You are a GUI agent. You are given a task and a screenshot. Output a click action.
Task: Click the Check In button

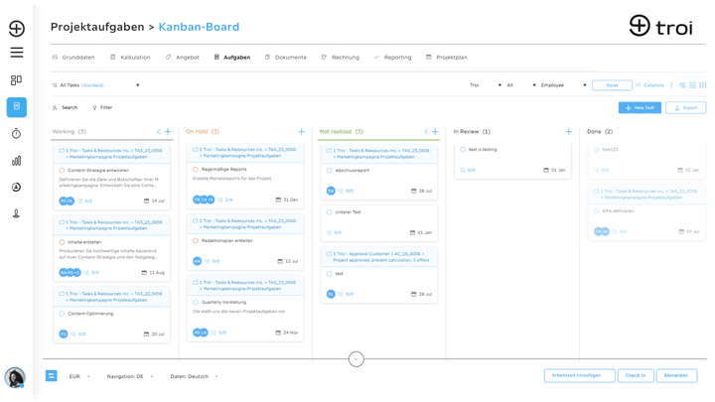(636, 375)
